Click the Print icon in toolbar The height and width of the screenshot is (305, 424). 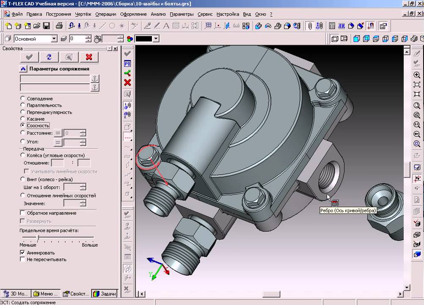pyautogui.click(x=59, y=26)
